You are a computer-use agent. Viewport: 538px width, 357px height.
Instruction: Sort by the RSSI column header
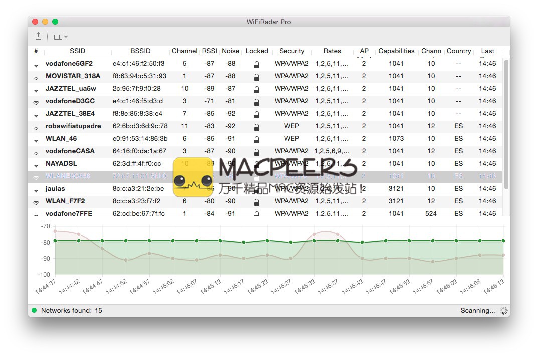(209, 51)
